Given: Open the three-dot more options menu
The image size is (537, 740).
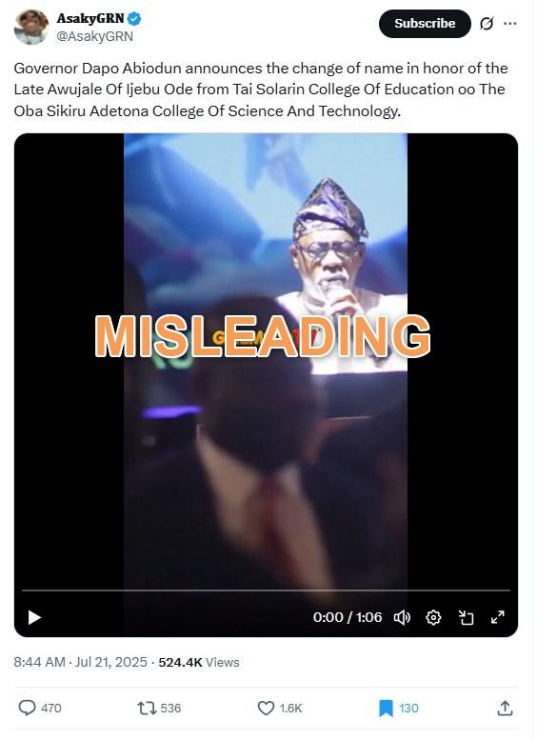Looking at the screenshot, I should pos(510,24).
